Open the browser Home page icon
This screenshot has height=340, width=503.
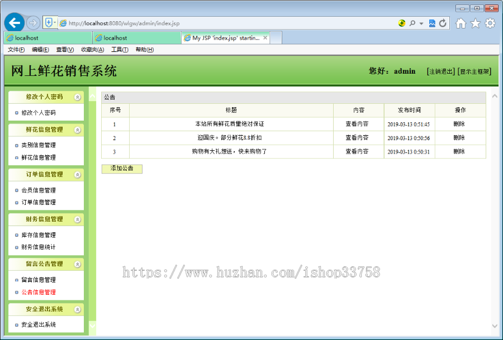coord(461,23)
